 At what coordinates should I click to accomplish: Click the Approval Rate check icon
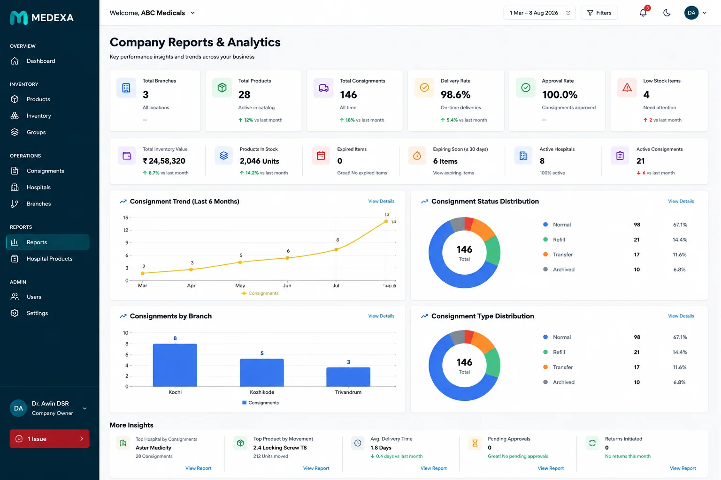click(526, 88)
